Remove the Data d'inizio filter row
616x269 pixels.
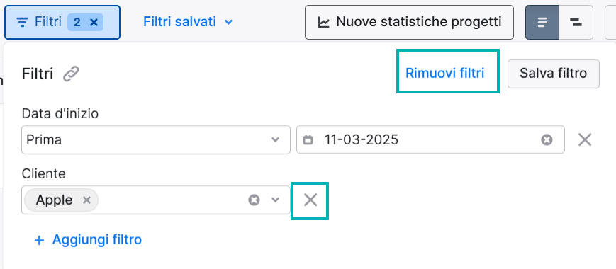click(x=585, y=139)
